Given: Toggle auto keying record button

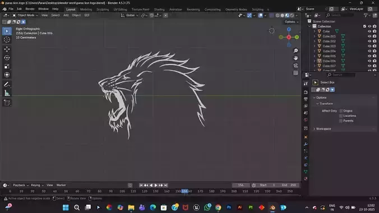Looking at the screenshot, I should tap(130, 185).
